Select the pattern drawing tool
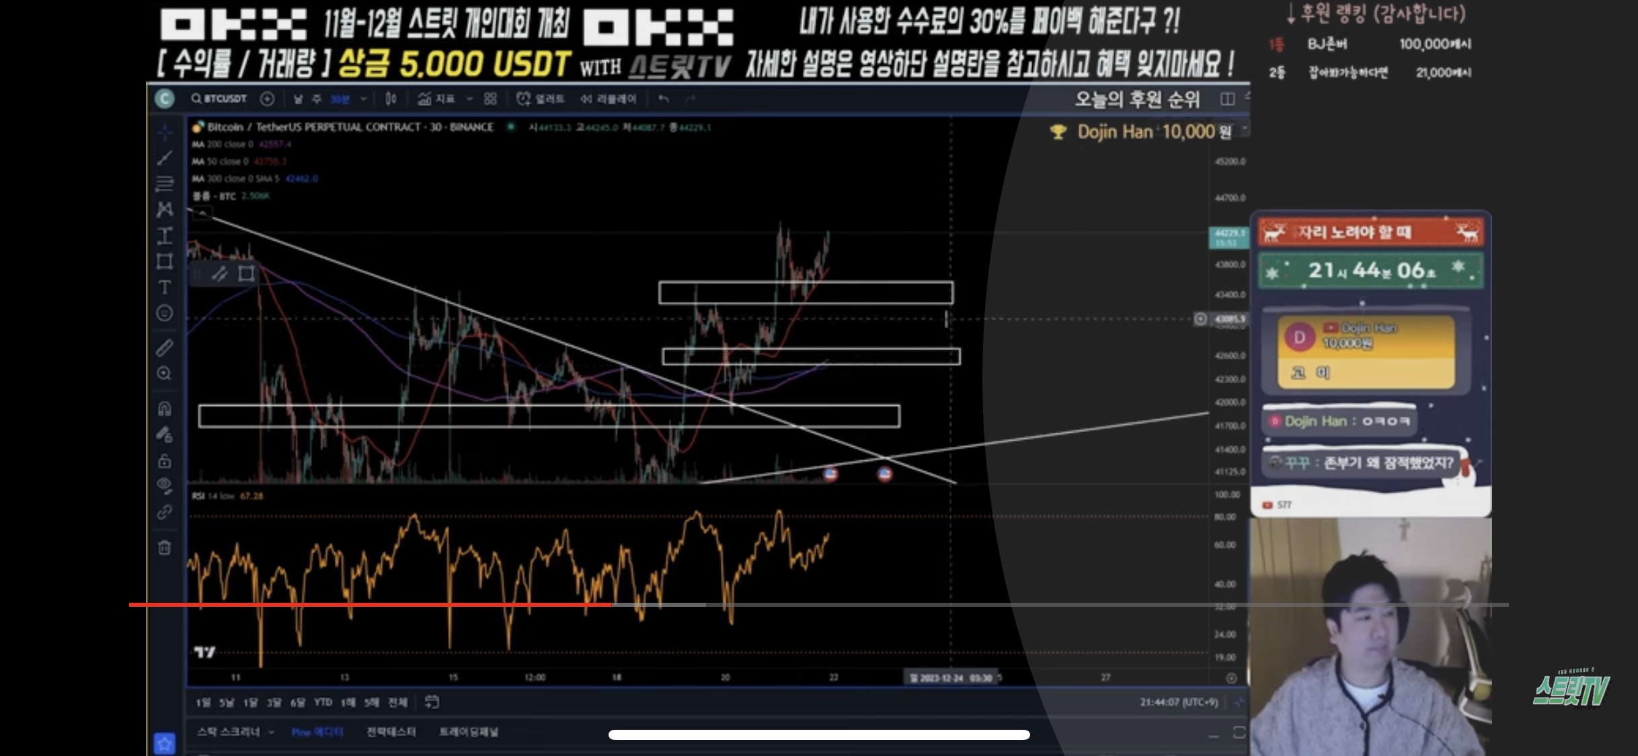 coord(165,209)
